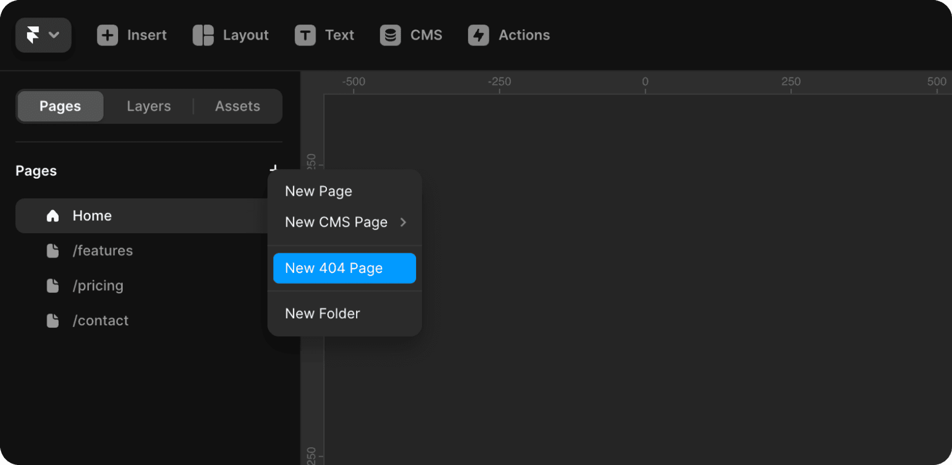Image resolution: width=952 pixels, height=465 pixels.
Task: Click the /features page document icon
Action: point(53,251)
